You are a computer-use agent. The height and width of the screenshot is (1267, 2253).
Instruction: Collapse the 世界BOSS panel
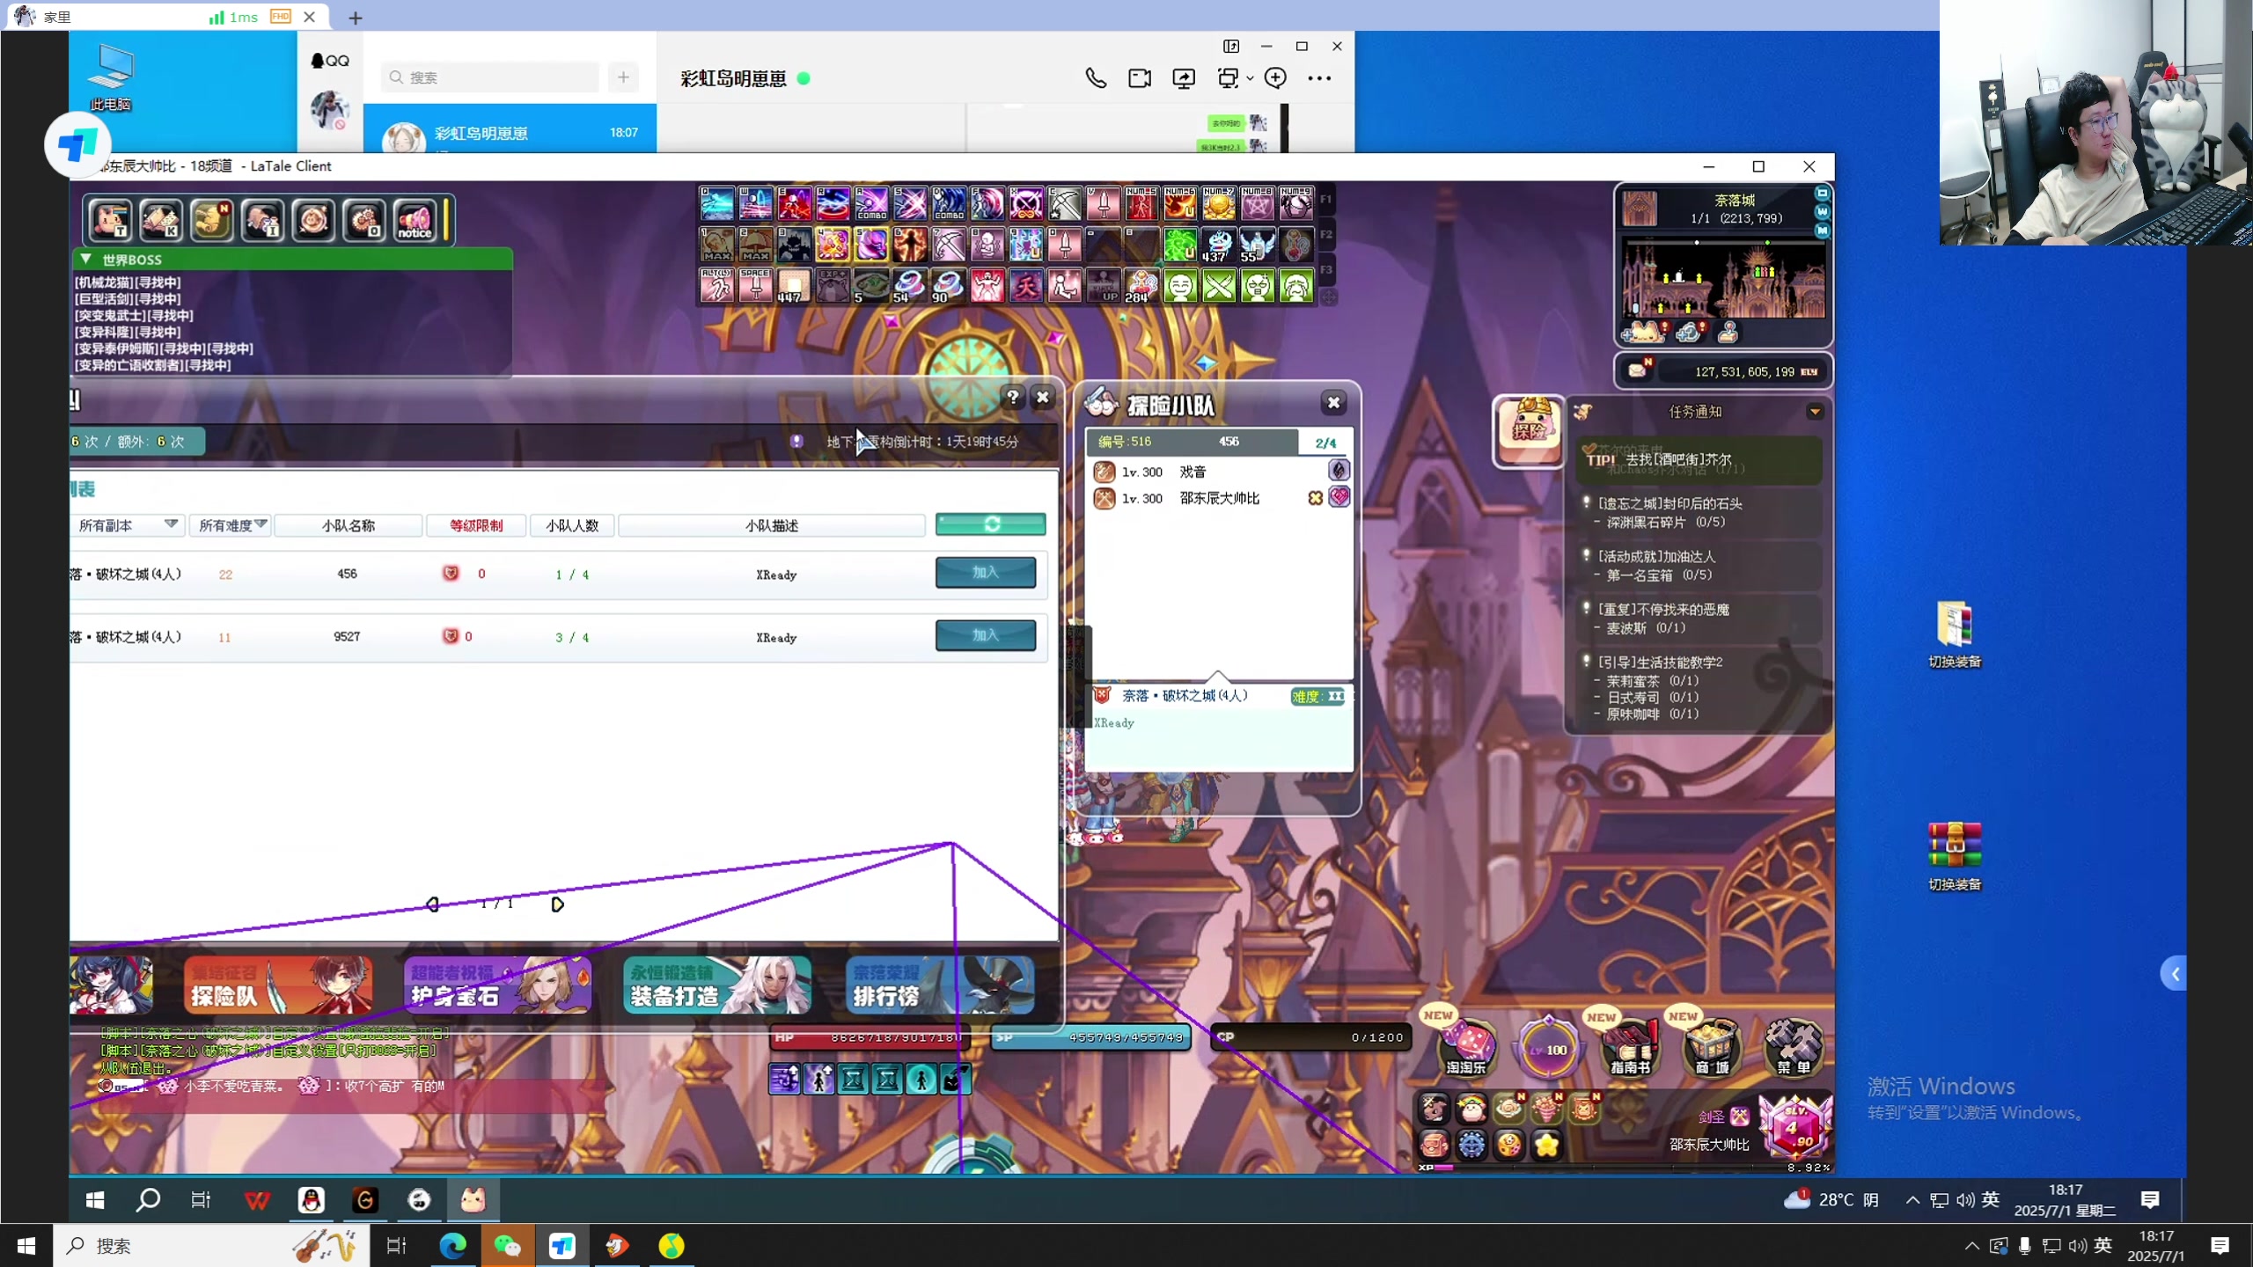click(x=86, y=260)
